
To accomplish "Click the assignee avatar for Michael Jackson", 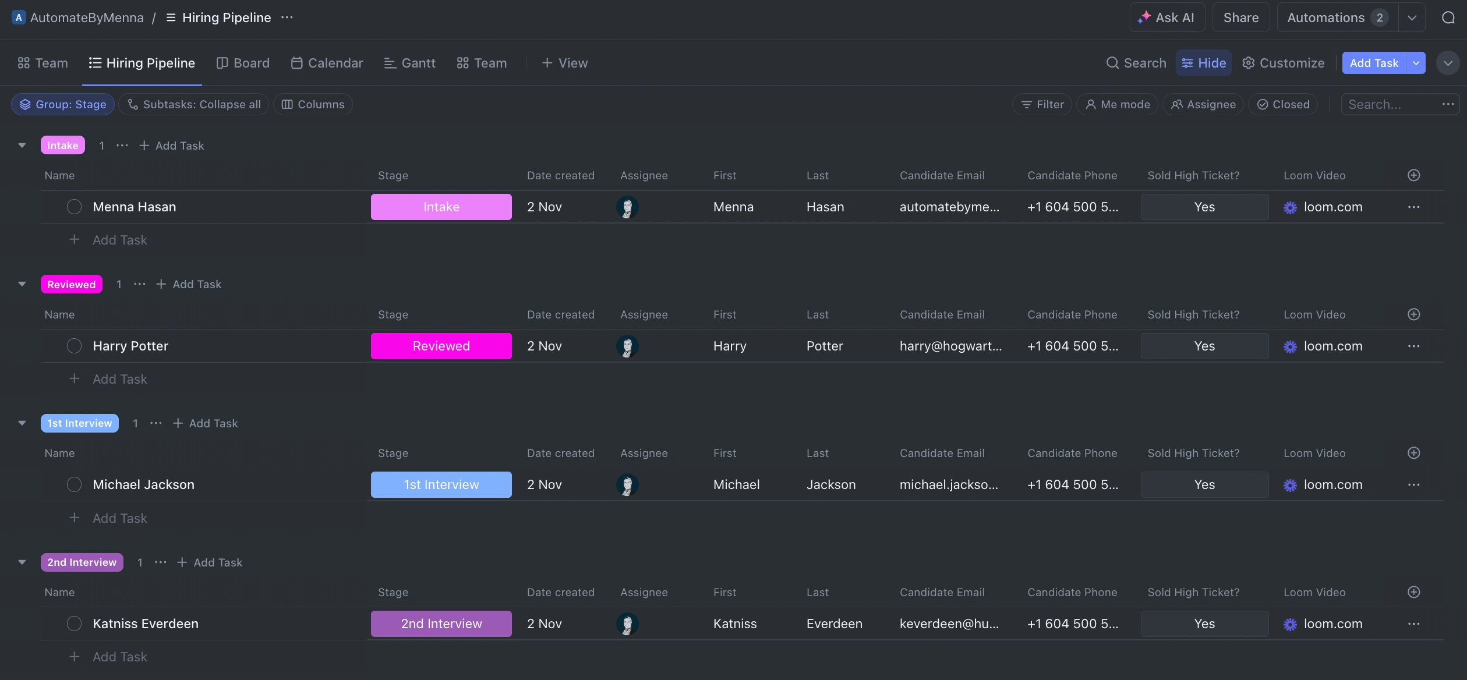I will pos(628,484).
